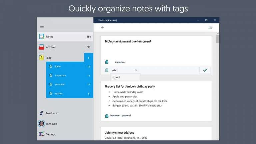
Task: Click the Notes count 356
Action: (89, 37)
